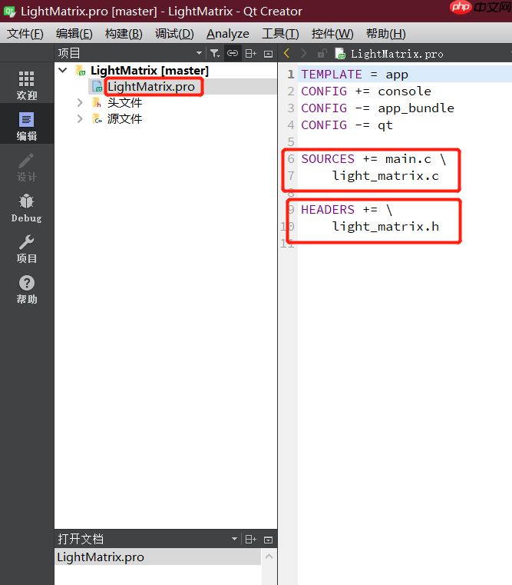Image resolution: width=512 pixels, height=585 pixels.
Task: Expand the 头文件 headers folder
Action: [x=80, y=102]
